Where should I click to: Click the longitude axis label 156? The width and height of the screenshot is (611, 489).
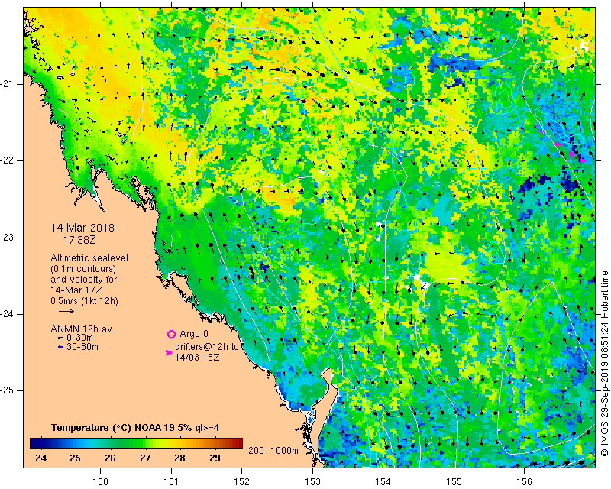coord(524,482)
